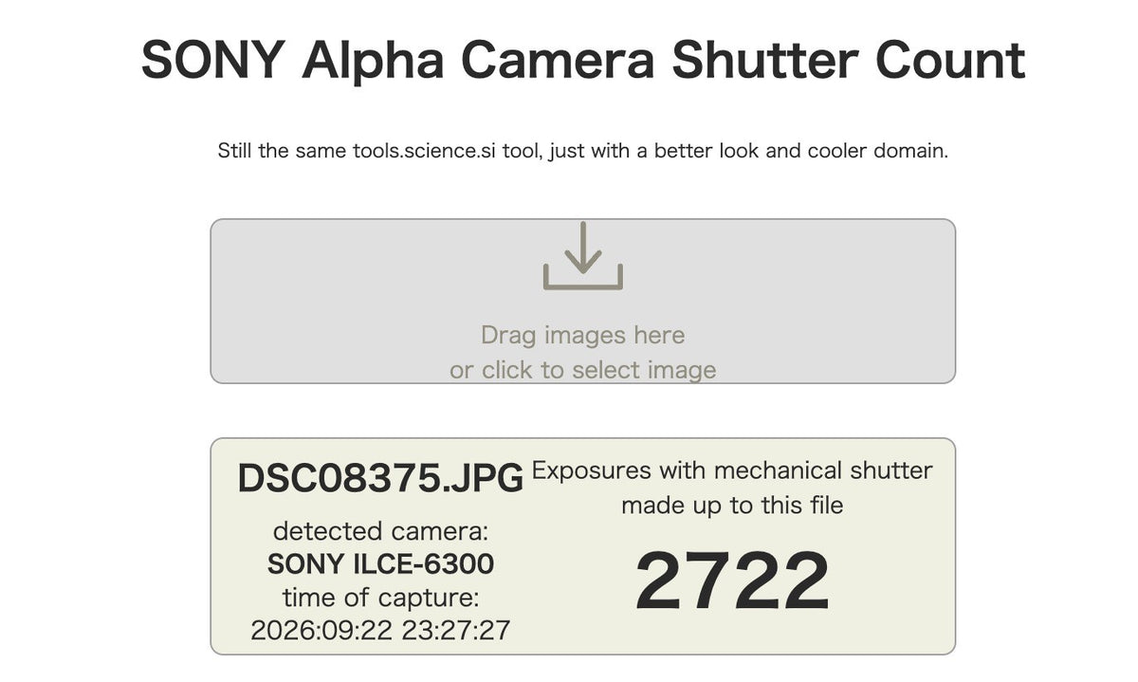Click the word 'Alpha' in the title

[373, 61]
